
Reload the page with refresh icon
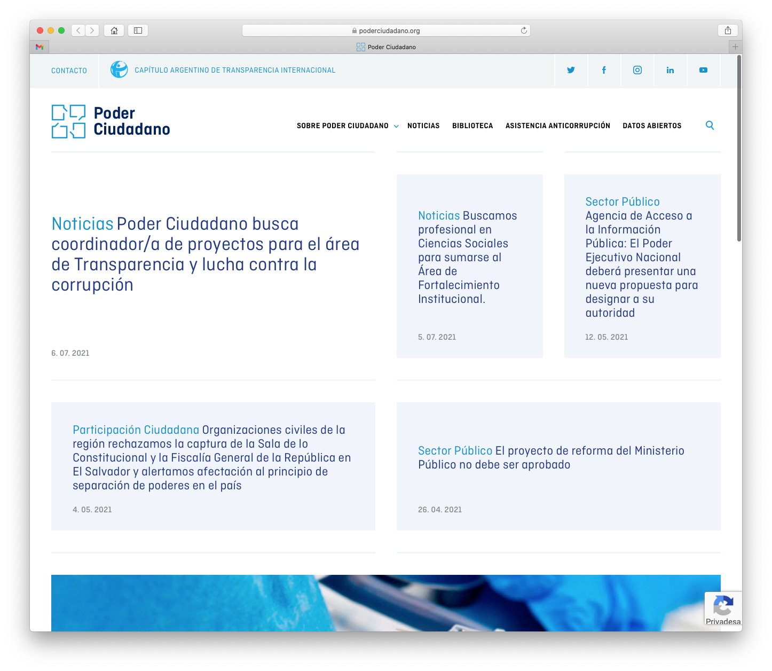click(x=524, y=30)
